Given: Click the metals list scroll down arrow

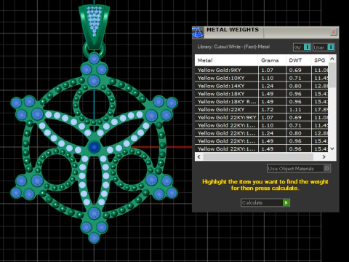Looking at the screenshot, I should coord(332,148).
